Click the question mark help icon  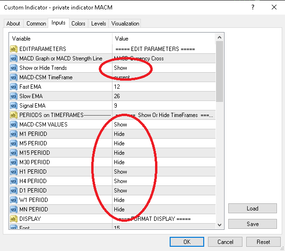253,7
